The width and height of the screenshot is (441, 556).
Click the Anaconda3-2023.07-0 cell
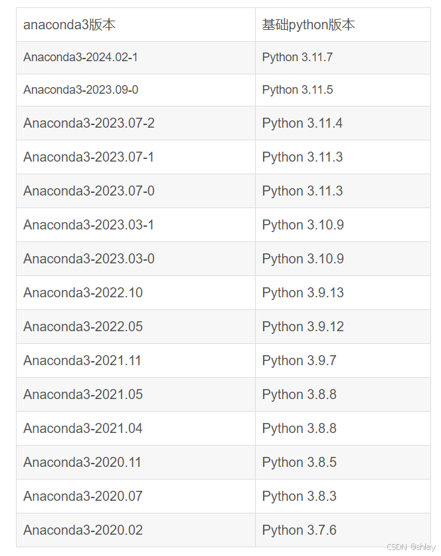[x=135, y=191]
